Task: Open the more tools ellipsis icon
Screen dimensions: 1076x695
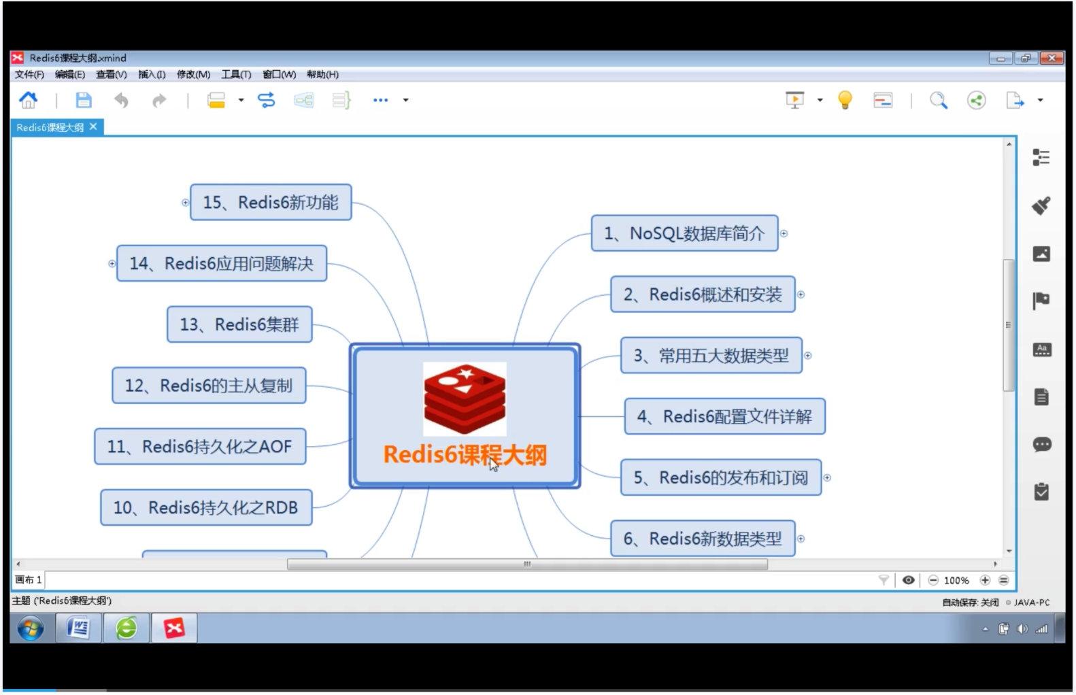Action: click(380, 100)
